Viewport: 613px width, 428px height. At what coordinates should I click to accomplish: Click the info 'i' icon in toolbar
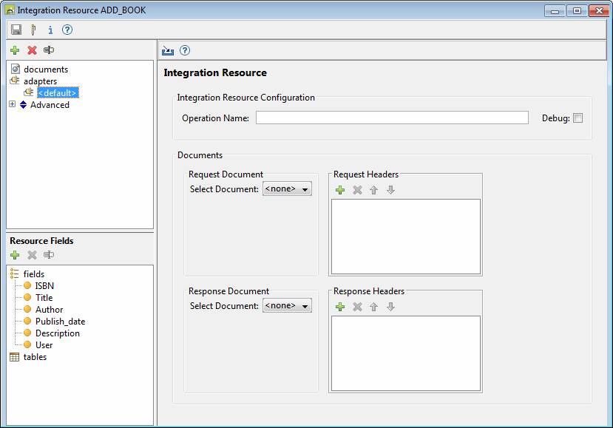[x=50, y=30]
